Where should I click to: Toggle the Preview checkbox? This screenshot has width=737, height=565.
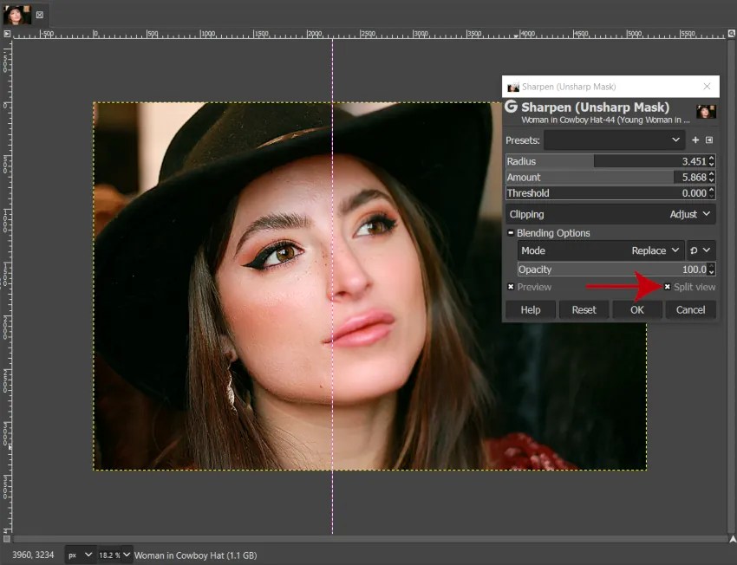click(x=511, y=287)
